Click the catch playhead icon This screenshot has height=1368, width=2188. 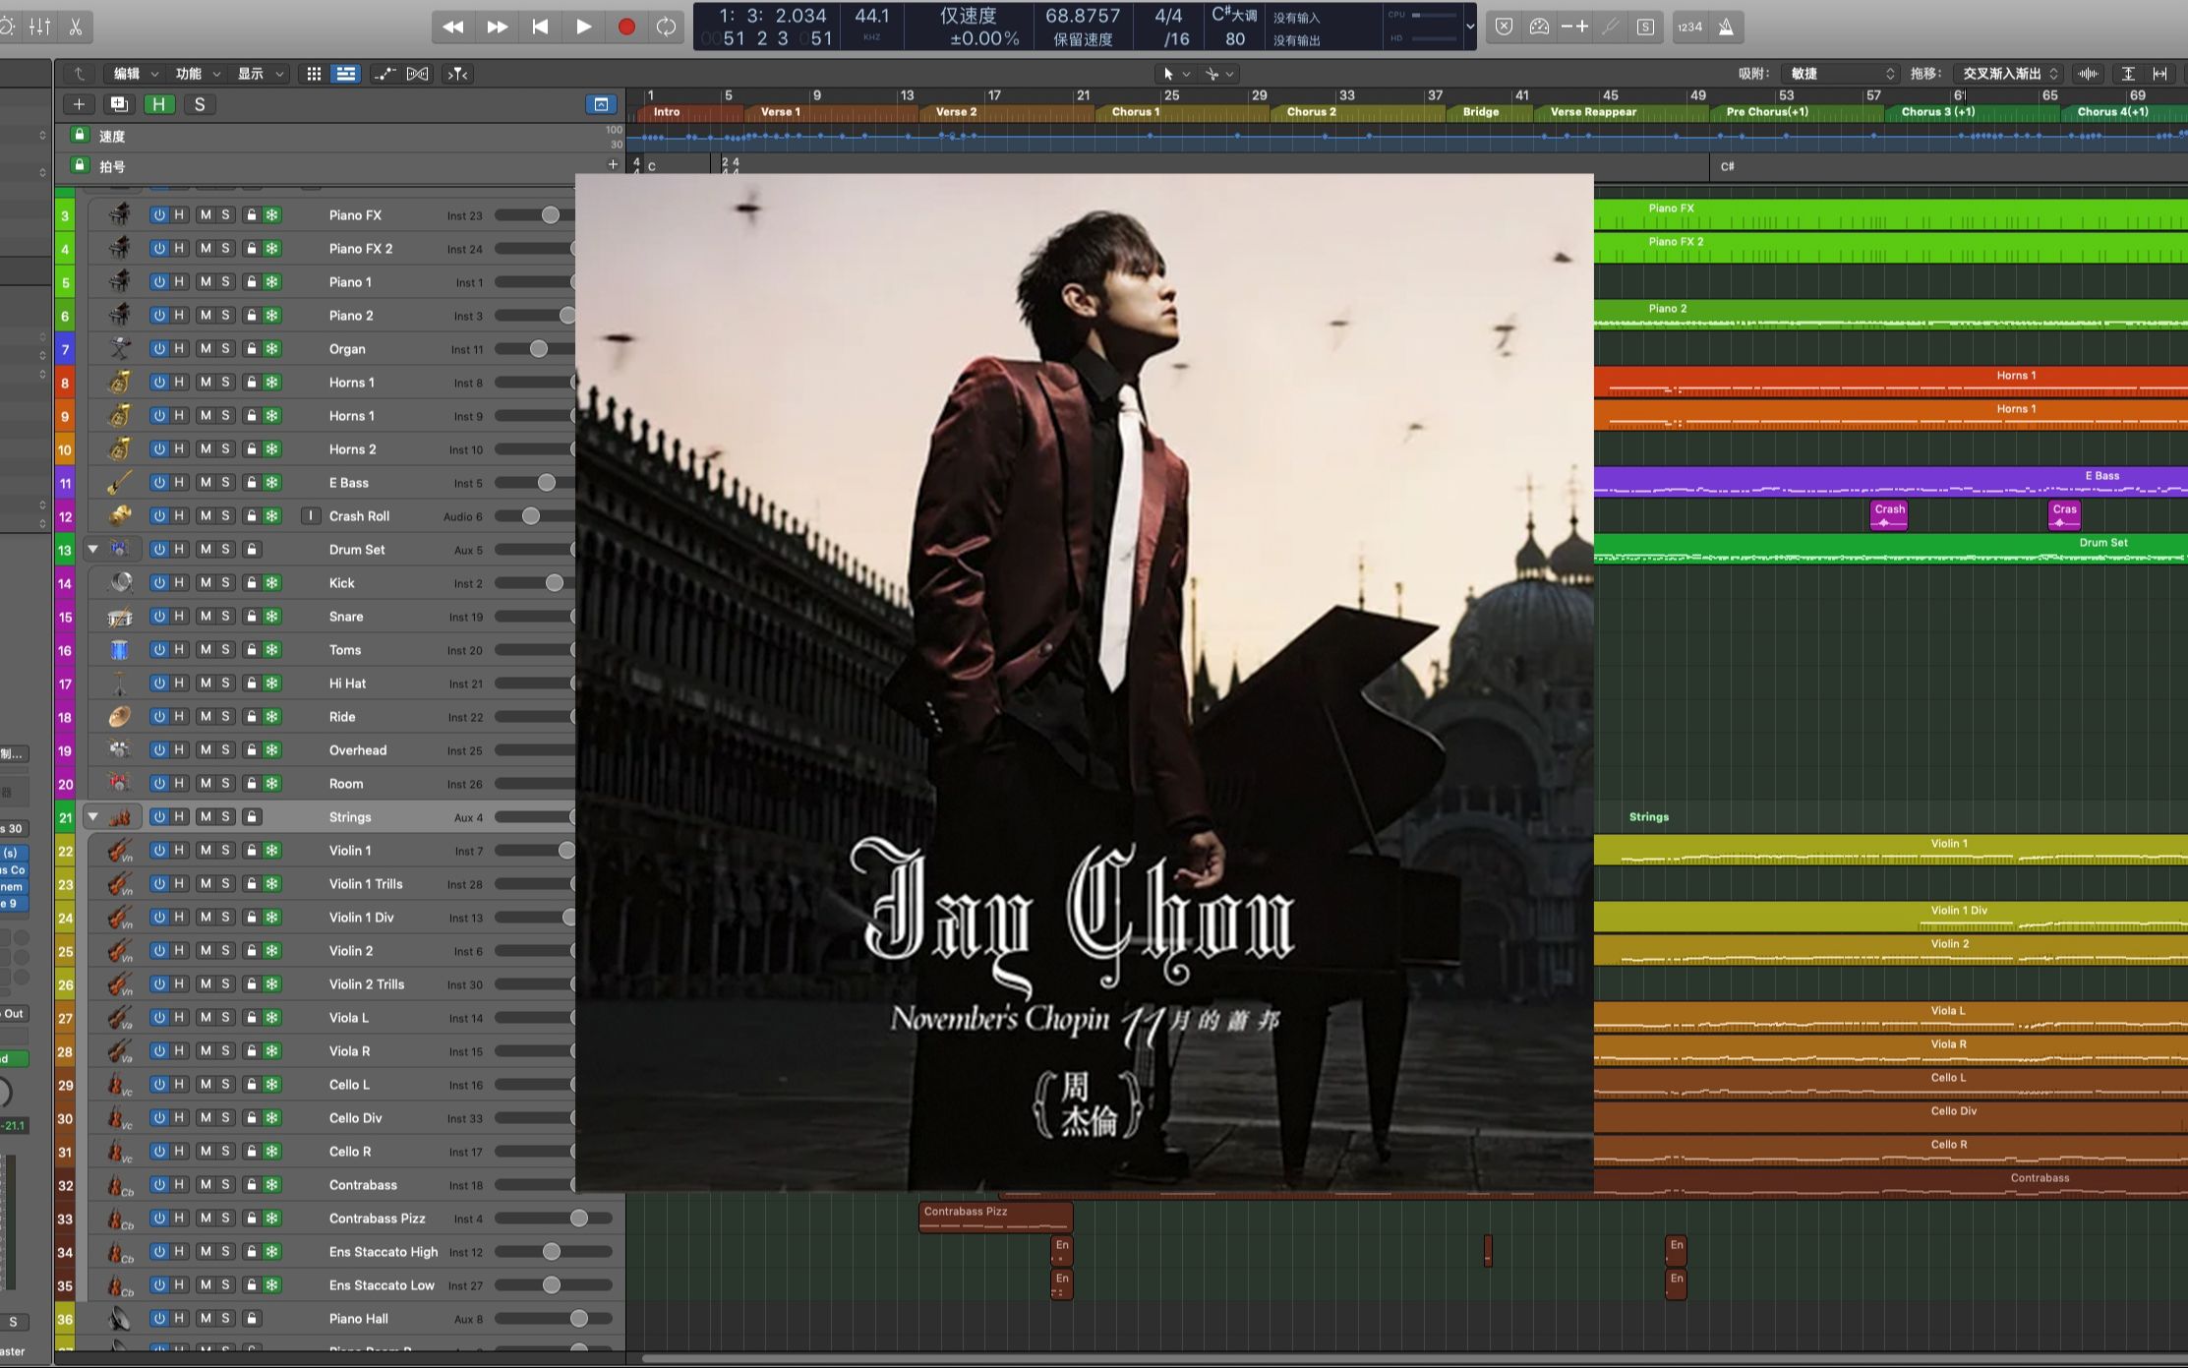pyautogui.click(x=458, y=74)
